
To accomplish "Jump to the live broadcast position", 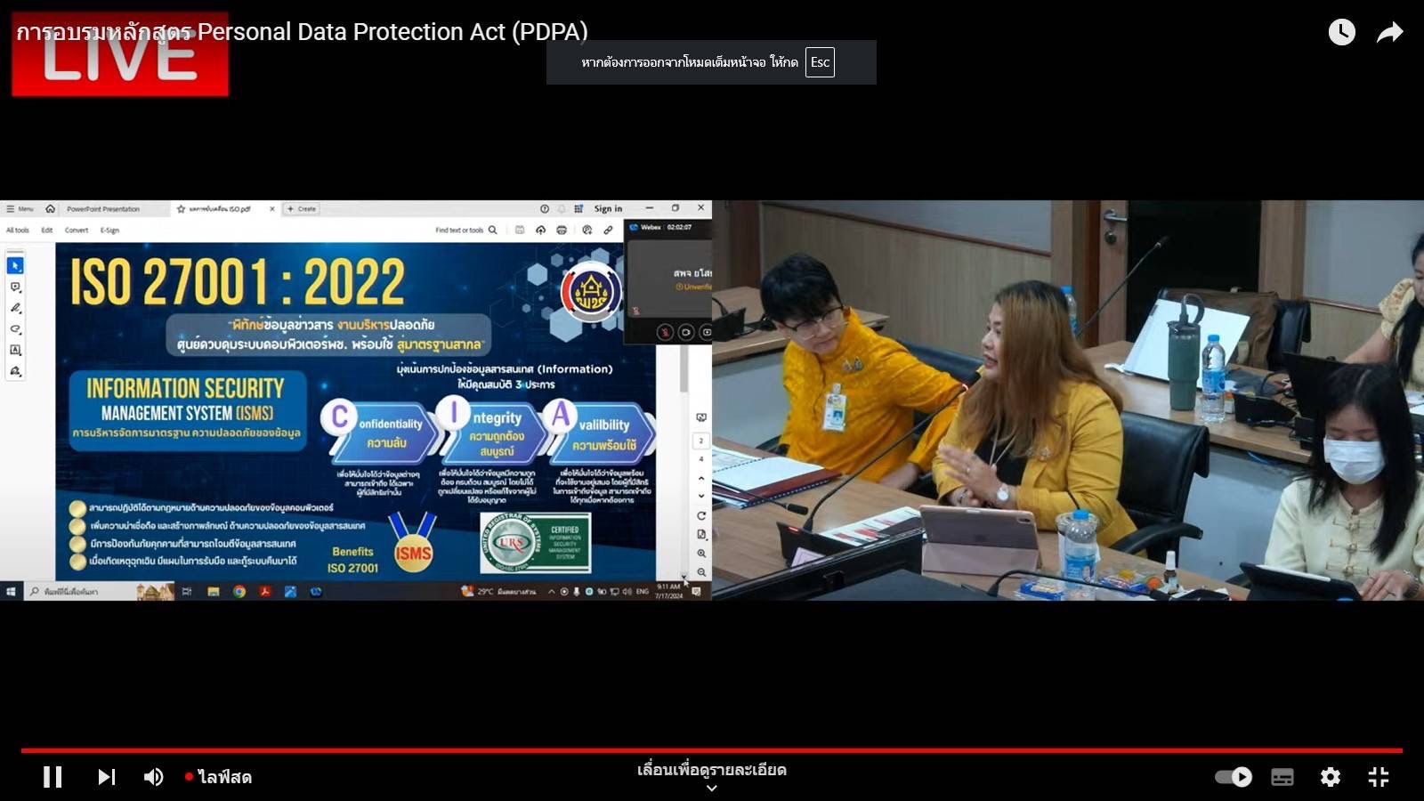I will [x=219, y=777].
